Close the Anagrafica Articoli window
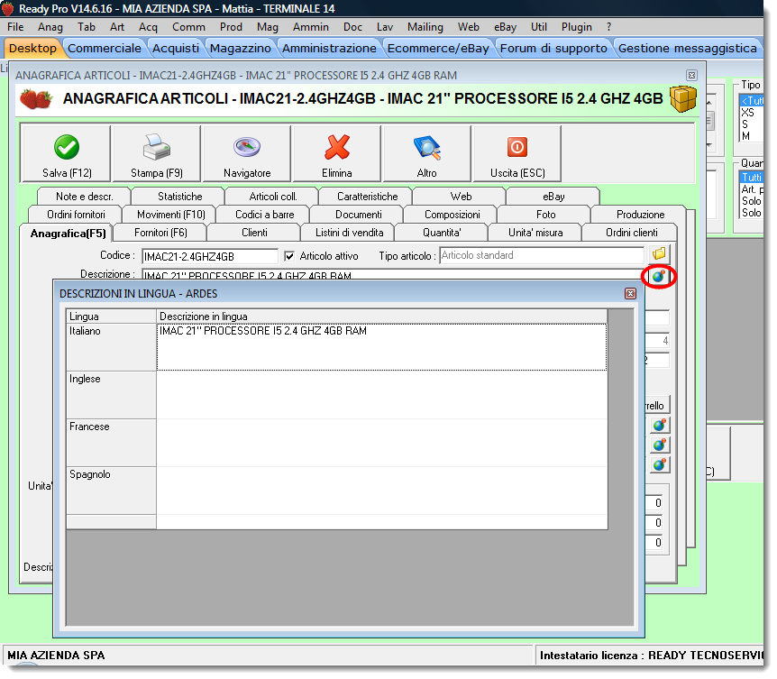777x679 pixels. click(691, 76)
